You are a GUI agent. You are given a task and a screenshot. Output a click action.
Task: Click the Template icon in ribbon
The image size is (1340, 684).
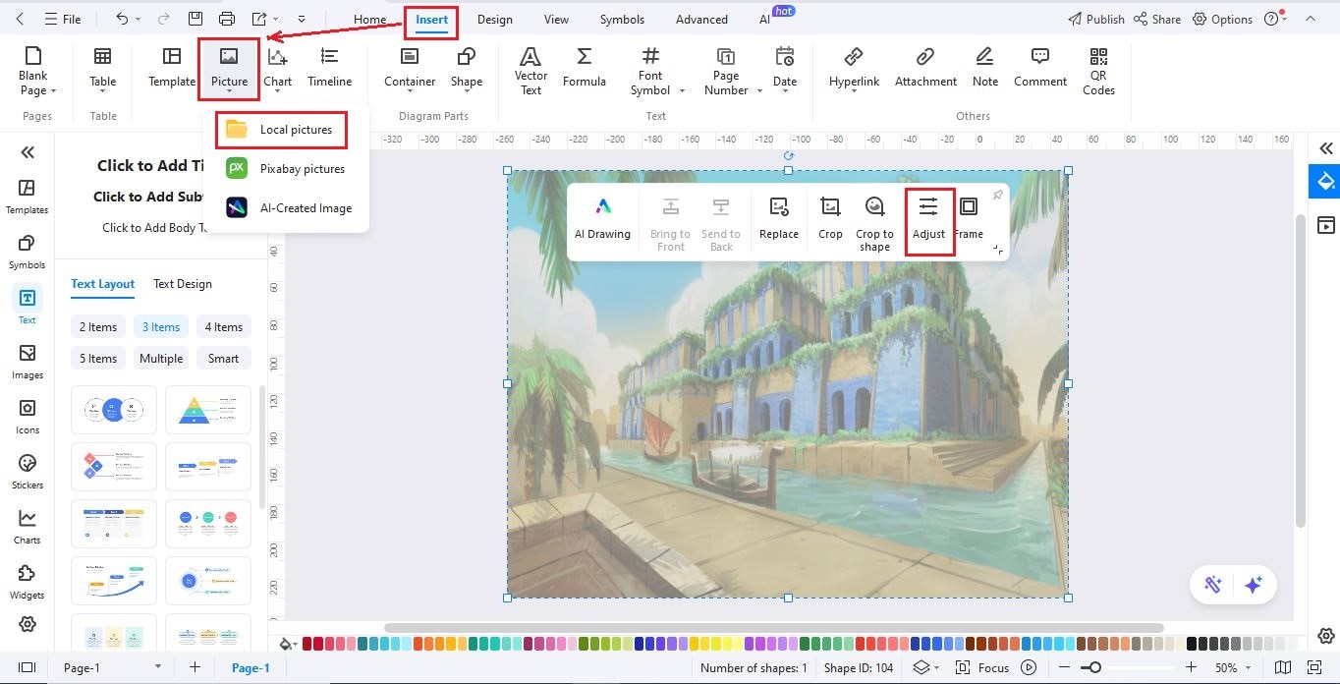coord(171,69)
